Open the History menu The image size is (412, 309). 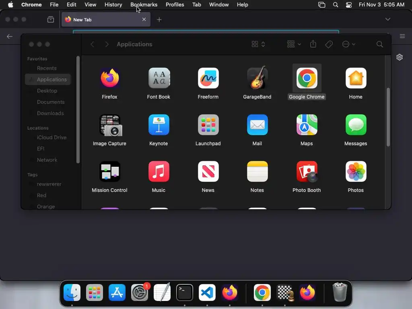tap(113, 4)
